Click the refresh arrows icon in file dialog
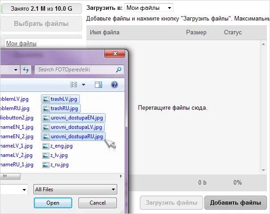The image size is (270, 214). 26,70
